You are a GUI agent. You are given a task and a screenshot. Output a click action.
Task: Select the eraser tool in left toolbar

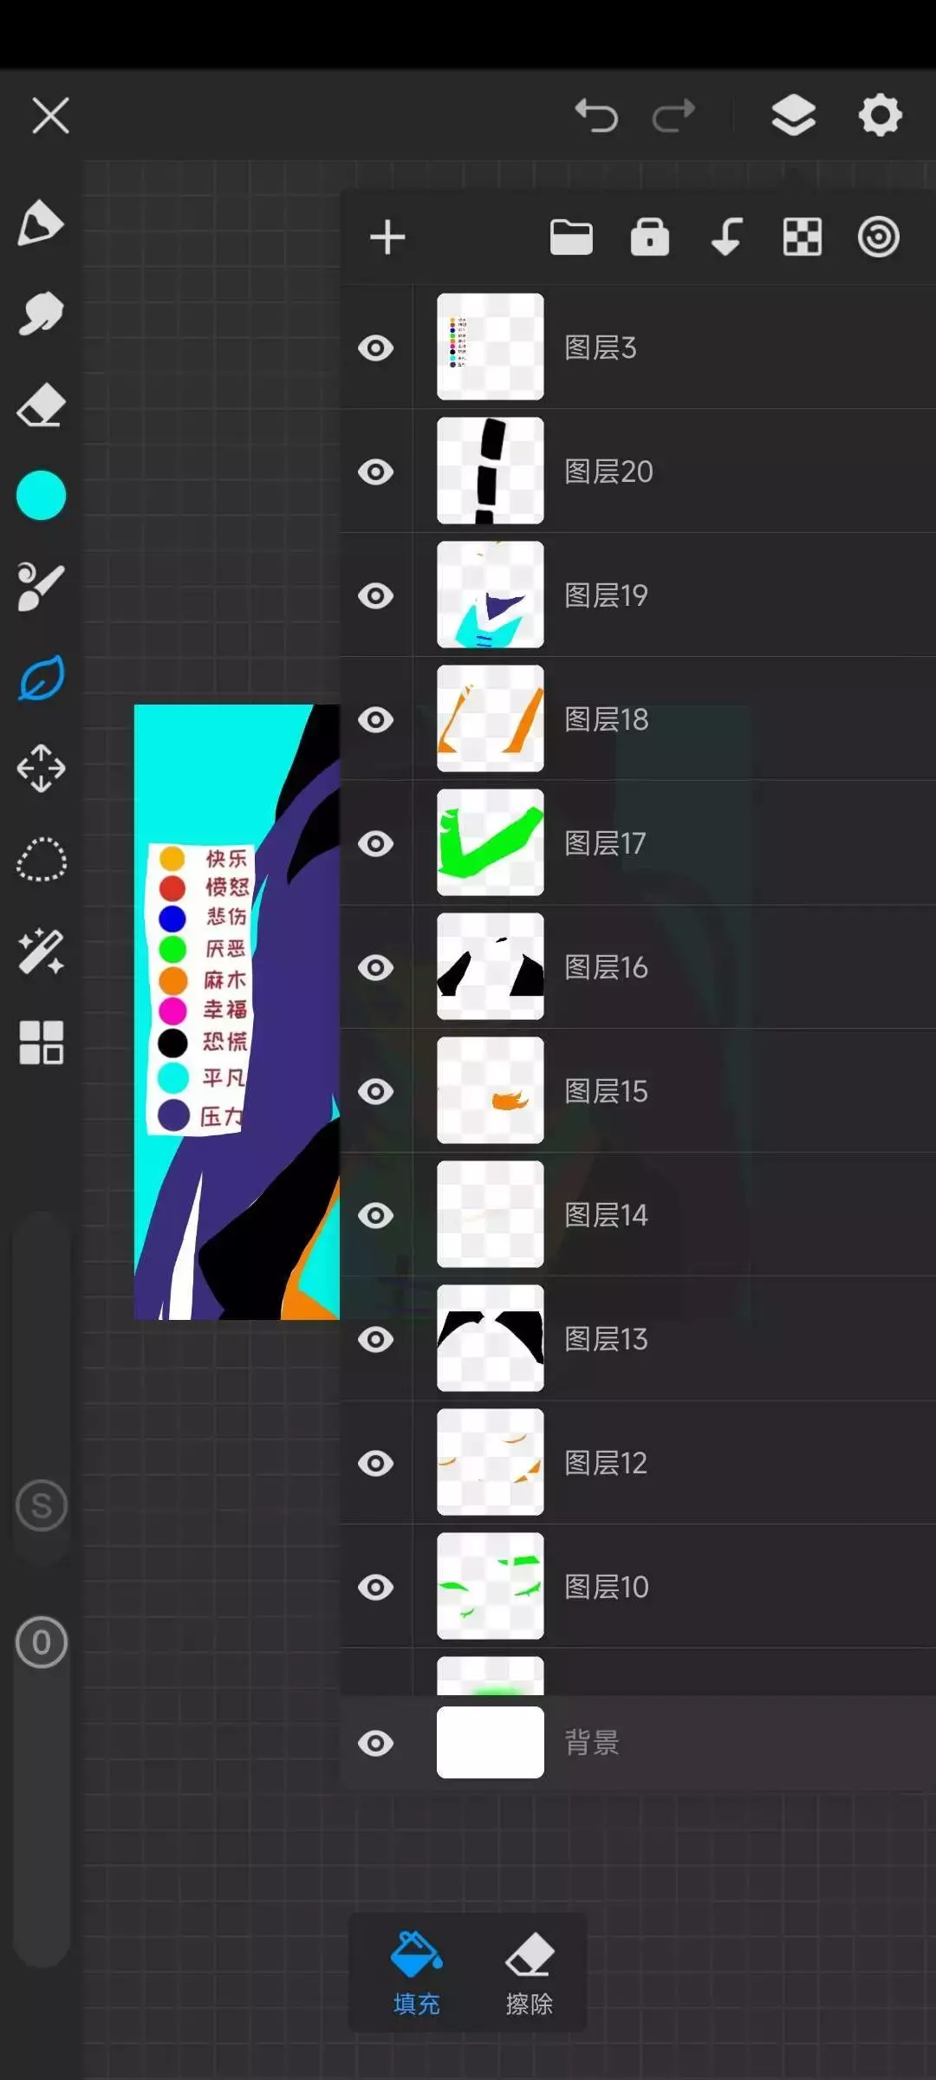(x=41, y=405)
